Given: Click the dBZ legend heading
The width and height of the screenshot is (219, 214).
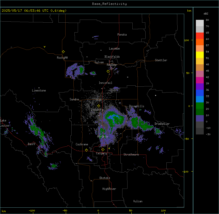Looking at the screenshot, I should coord(206,13).
